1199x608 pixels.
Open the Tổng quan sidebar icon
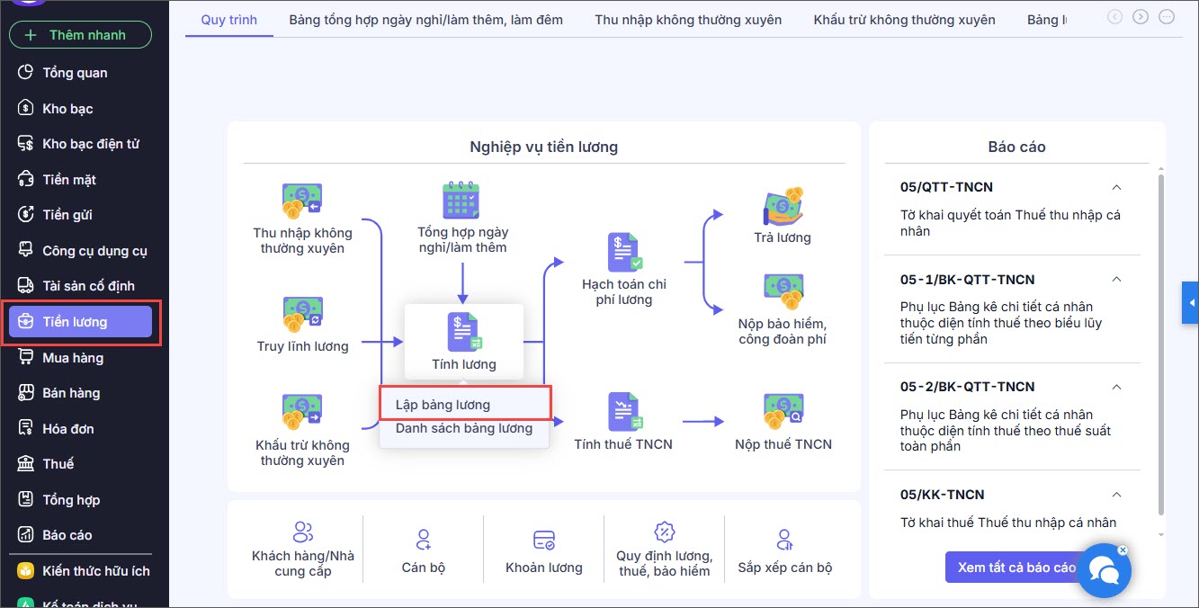(26, 73)
